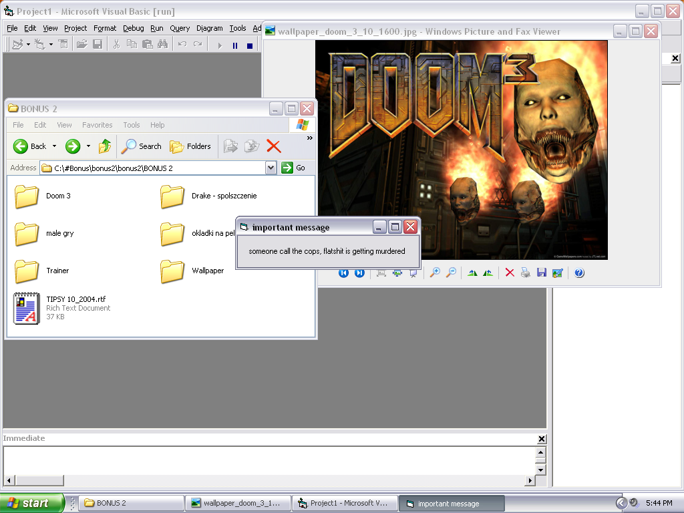Select the Doom 3 folder
684x513 pixels.
coord(42,196)
